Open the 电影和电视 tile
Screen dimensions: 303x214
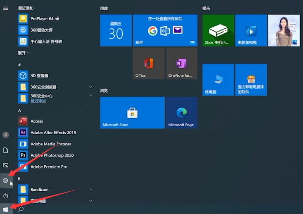click(x=251, y=30)
